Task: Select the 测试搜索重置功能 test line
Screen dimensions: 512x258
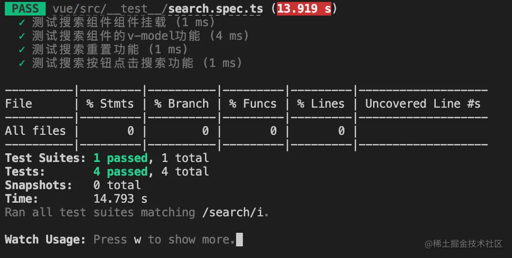Action: click(x=109, y=49)
